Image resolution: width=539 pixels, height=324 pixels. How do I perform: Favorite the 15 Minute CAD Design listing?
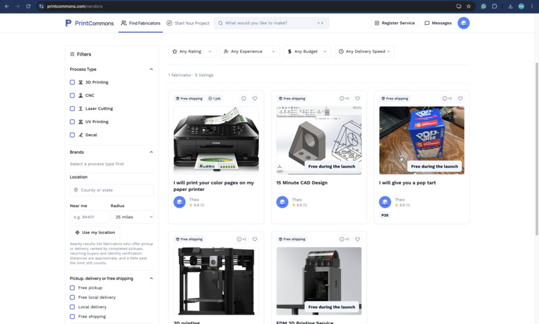click(x=358, y=98)
